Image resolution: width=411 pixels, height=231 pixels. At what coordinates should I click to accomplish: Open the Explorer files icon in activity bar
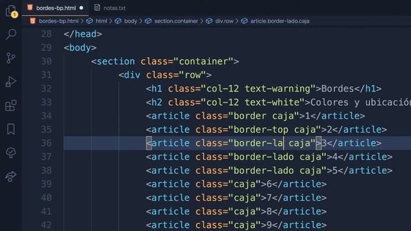[12, 11]
